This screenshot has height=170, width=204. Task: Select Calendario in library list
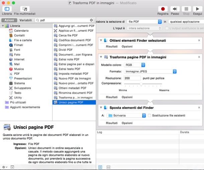point(21,30)
